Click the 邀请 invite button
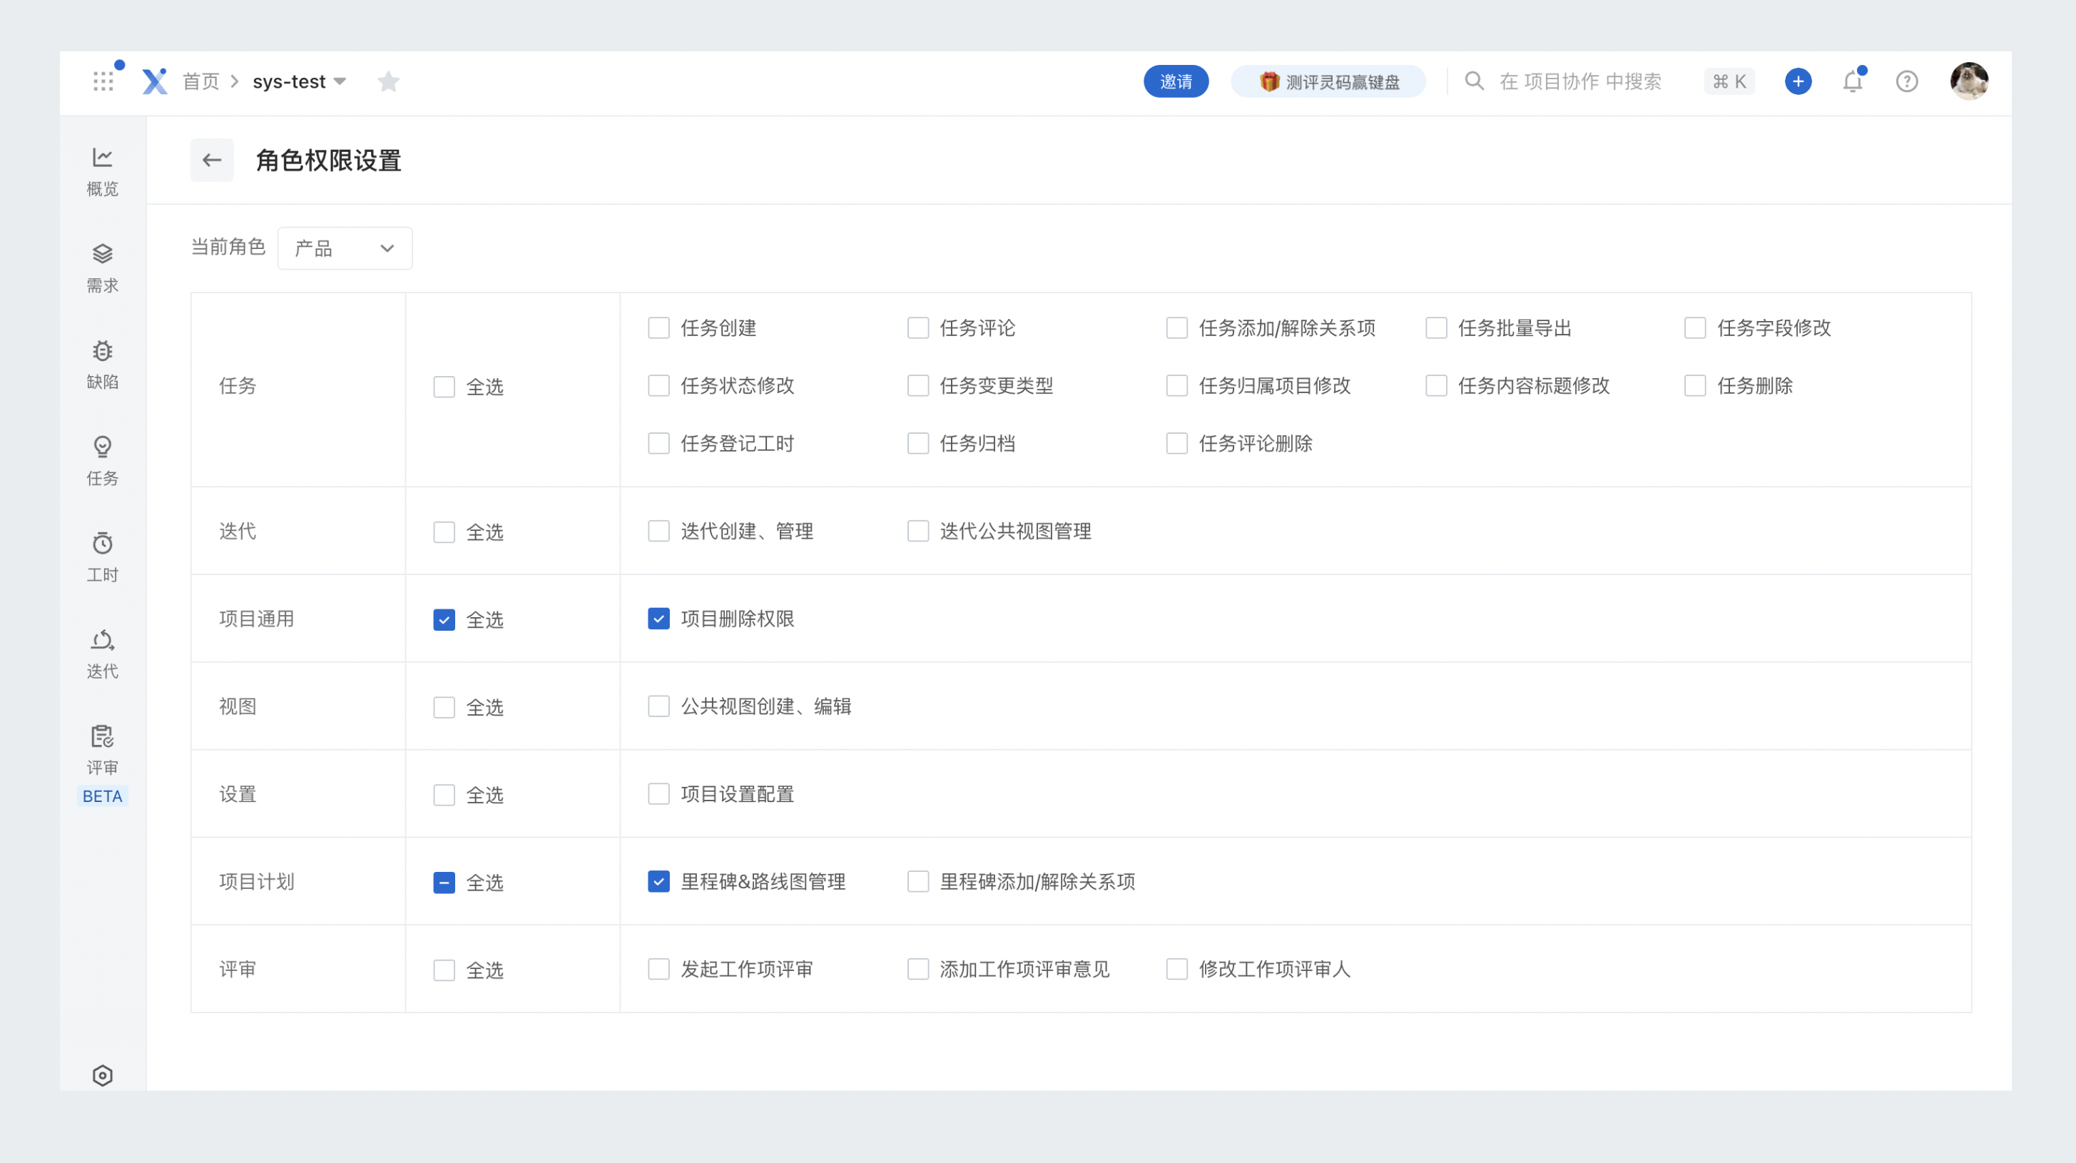The image size is (2076, 1163). pos(1176,81)
